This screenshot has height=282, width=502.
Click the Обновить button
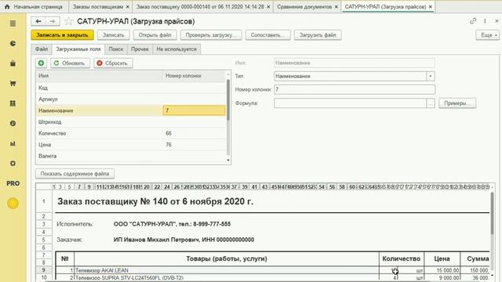tap(70, 63)
